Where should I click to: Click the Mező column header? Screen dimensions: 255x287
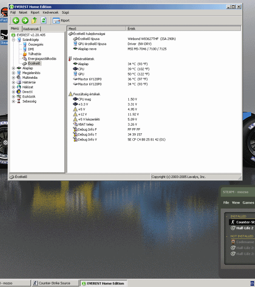(96, 29)
